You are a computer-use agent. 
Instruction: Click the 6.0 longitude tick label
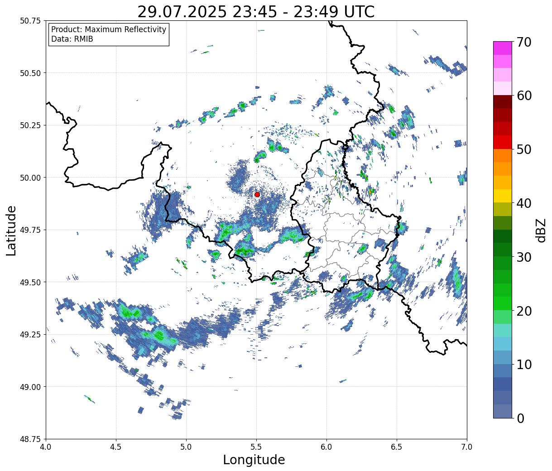pos(326,447)
